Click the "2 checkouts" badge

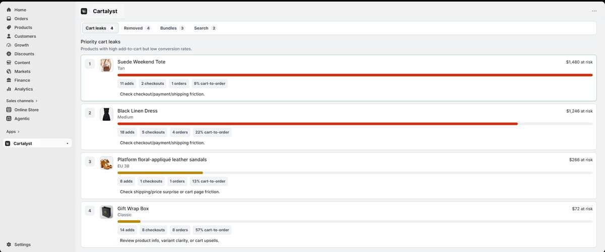pyautogui.click(x=153, y=83)
